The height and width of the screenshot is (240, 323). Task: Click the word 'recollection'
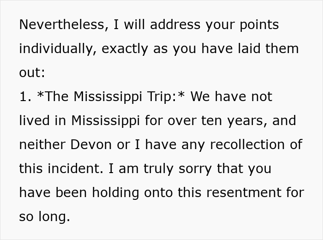[x=248, y=144]
